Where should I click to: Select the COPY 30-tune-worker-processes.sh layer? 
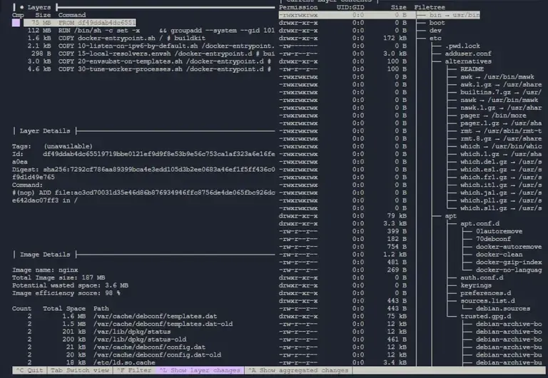tap(143, 70)
